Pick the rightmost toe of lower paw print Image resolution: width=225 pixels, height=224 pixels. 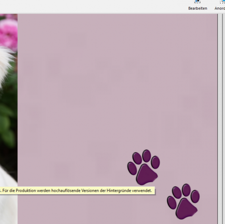pos(195,196)
